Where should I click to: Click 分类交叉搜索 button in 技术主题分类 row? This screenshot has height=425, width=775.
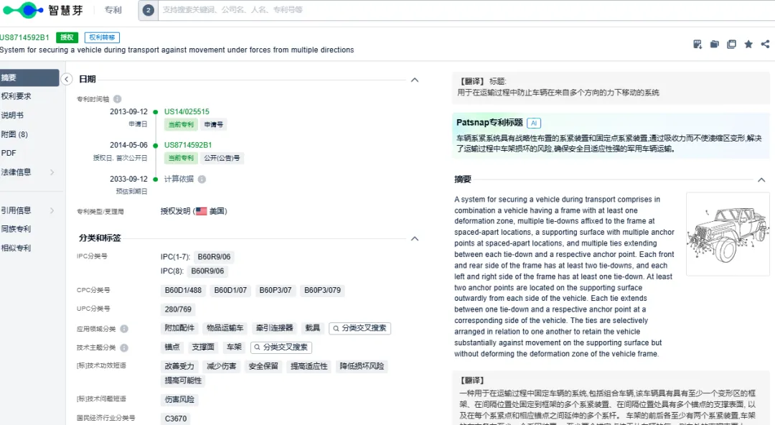(x=281, y=347)
